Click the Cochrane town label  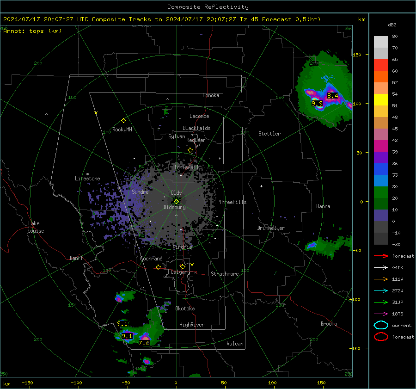point(151,259)
